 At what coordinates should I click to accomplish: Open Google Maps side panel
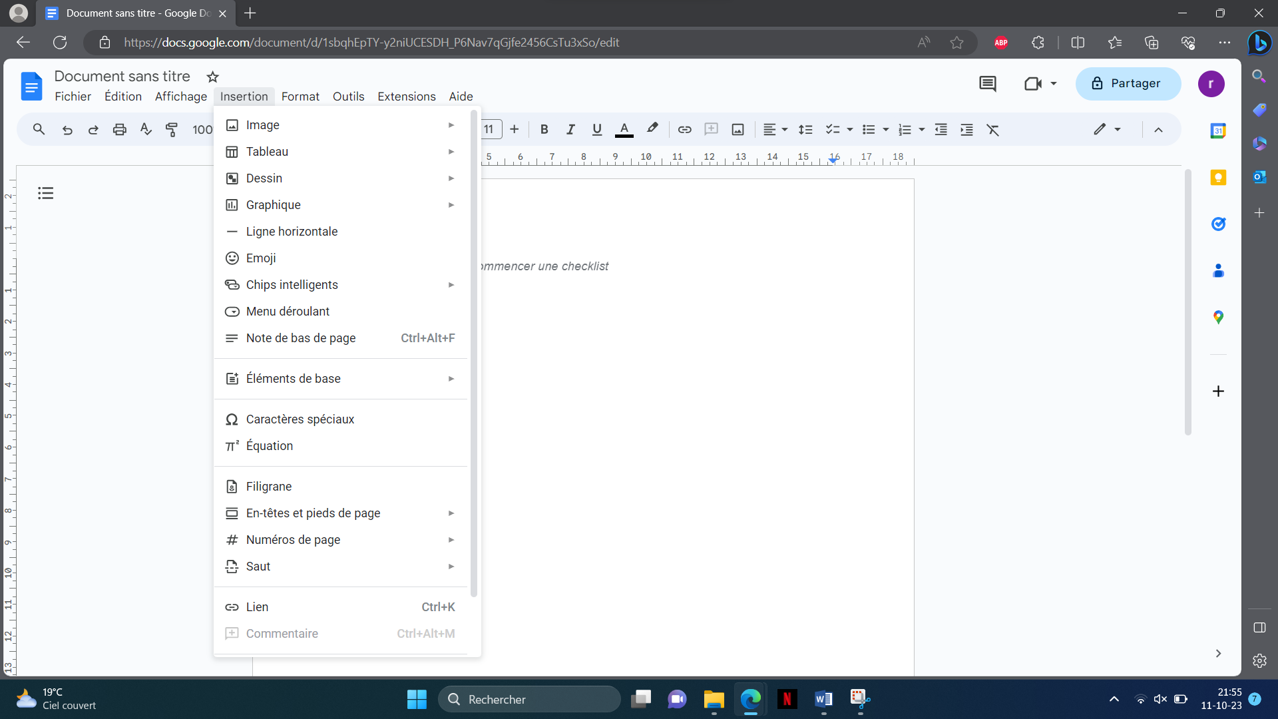1218,317
